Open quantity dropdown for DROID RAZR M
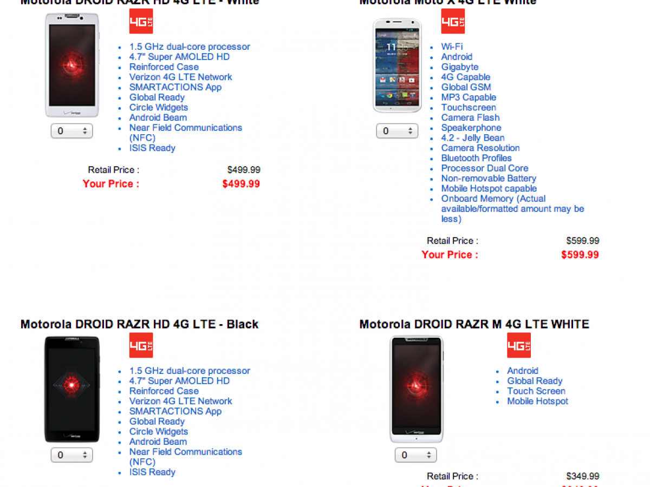Image resolution: width=650 pixels, height=487 pixels. [x=416, y=455]
